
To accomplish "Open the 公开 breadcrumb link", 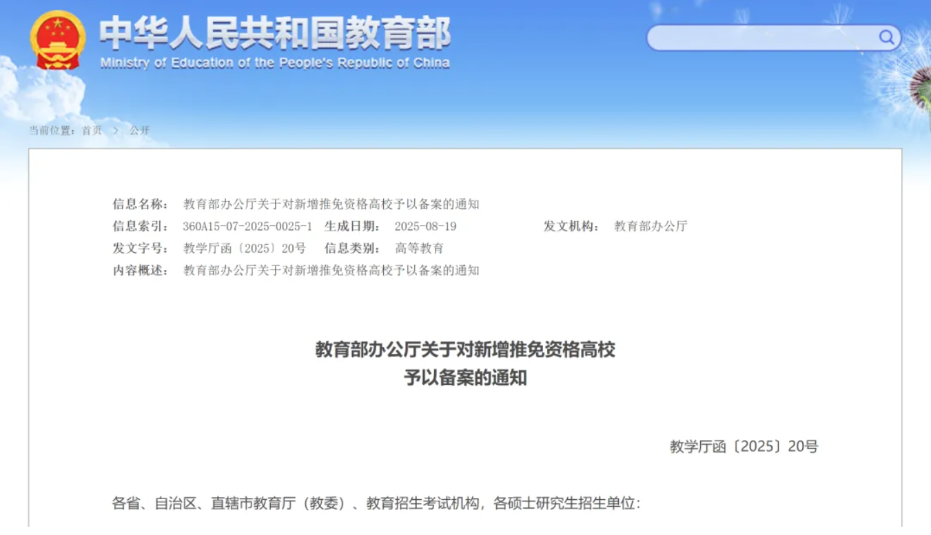I will 139,130.
